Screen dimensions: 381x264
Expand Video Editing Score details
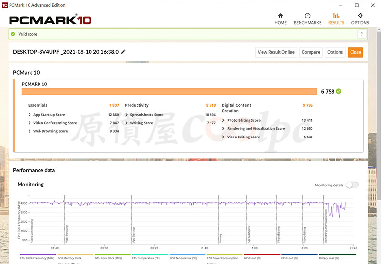click(x=223, y=137)
